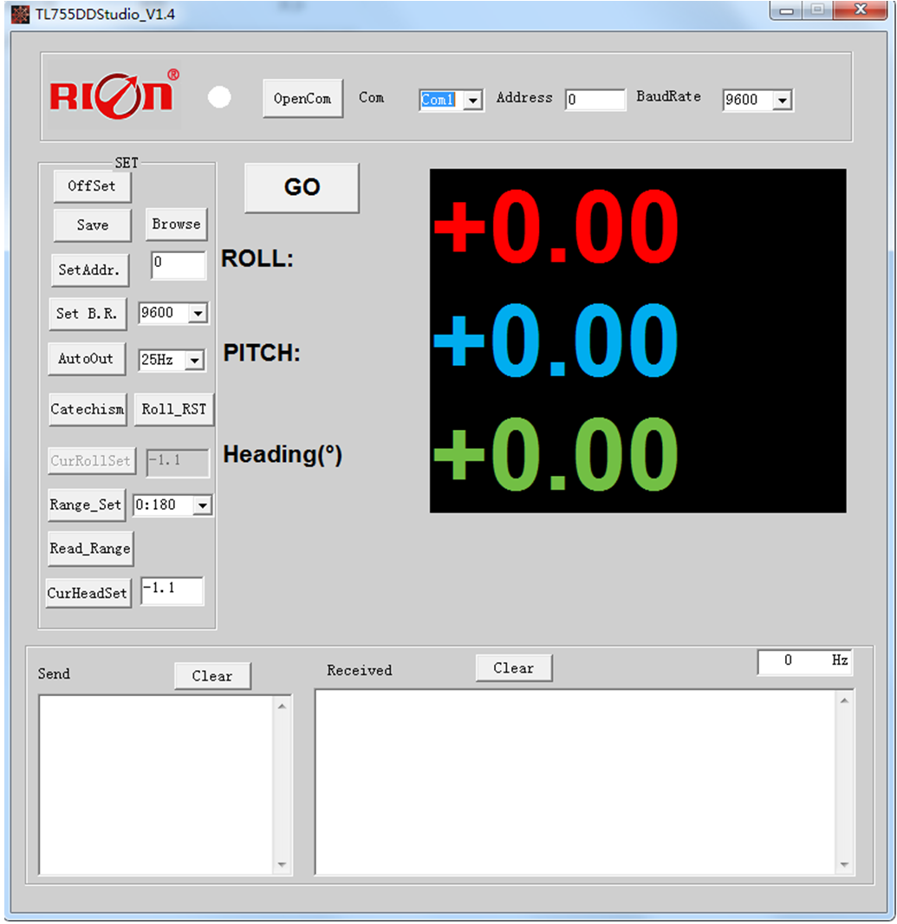Image resolution: width=897 pixels, height=924 pixels.
Task: Click the Send box scroll up arrow
Action: tap(283, 706)
